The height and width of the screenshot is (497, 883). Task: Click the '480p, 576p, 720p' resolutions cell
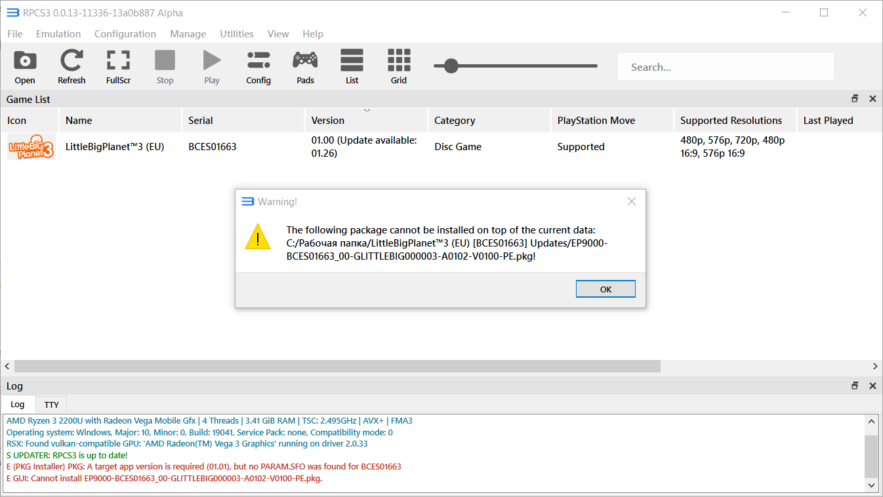[735, 147]
